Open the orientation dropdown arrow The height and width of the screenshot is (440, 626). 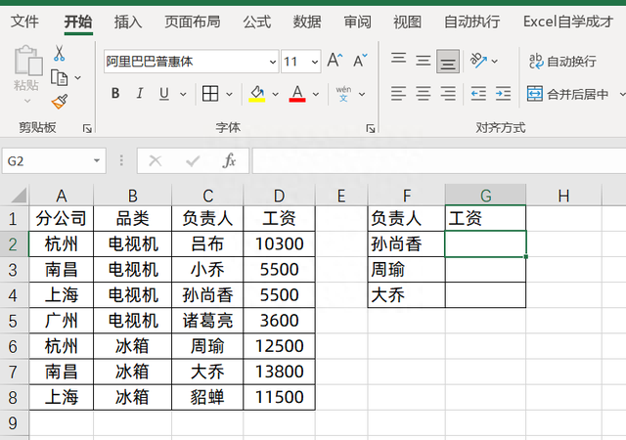click(x=494, y=61)
